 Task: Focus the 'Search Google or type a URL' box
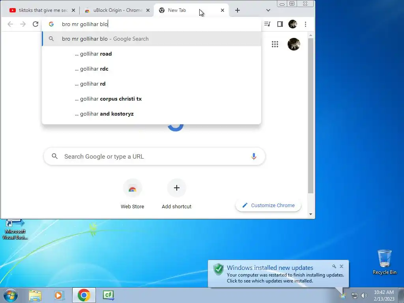tap(155, 156)
